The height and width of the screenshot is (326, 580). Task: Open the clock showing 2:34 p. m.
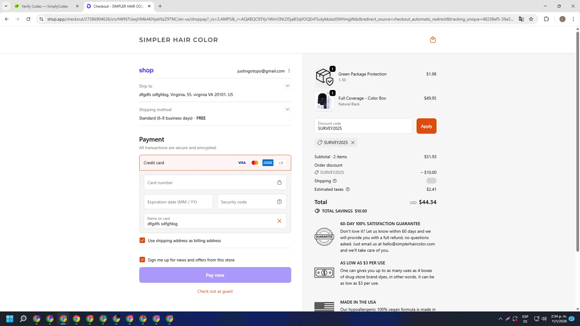click(559, 319)
